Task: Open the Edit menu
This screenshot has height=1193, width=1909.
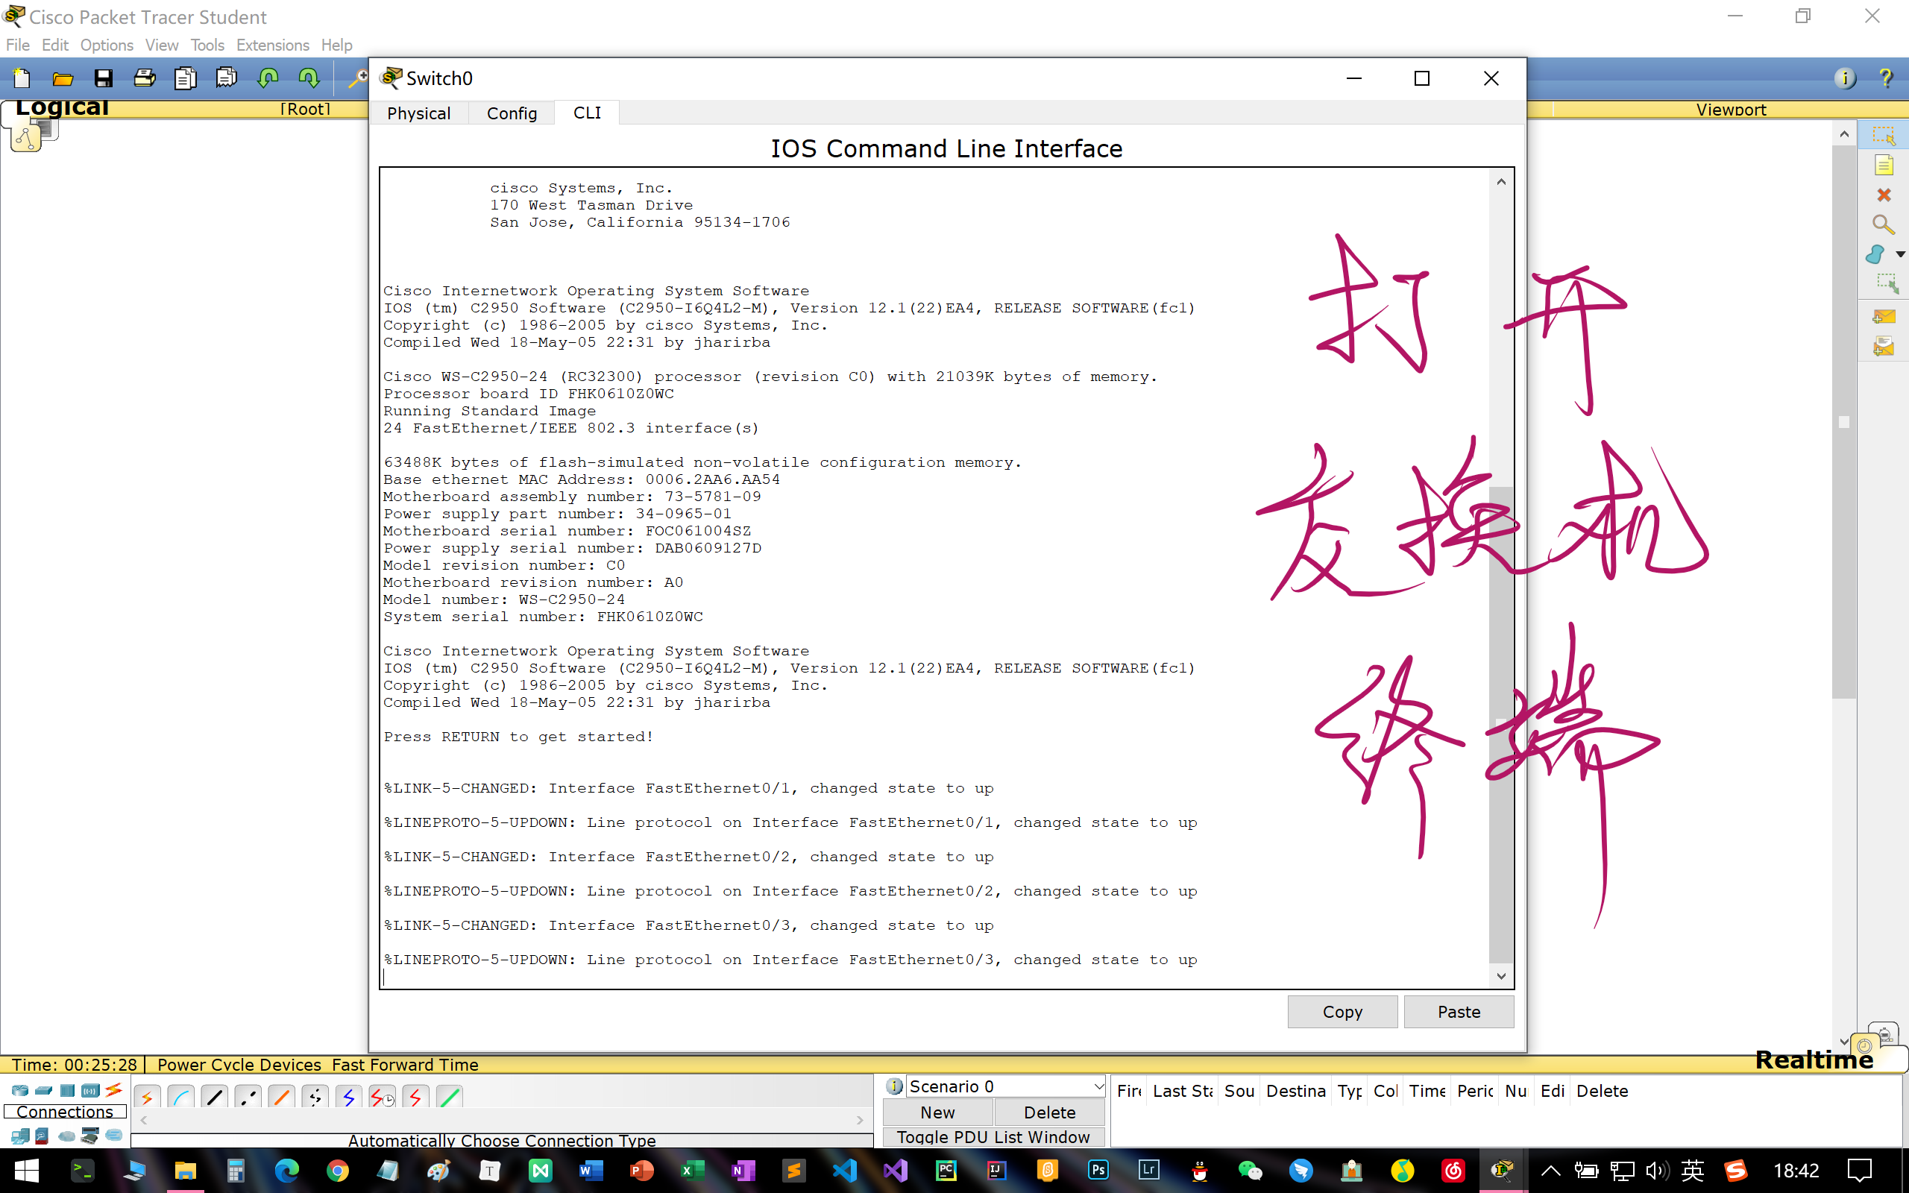Action: click(55, 45)
